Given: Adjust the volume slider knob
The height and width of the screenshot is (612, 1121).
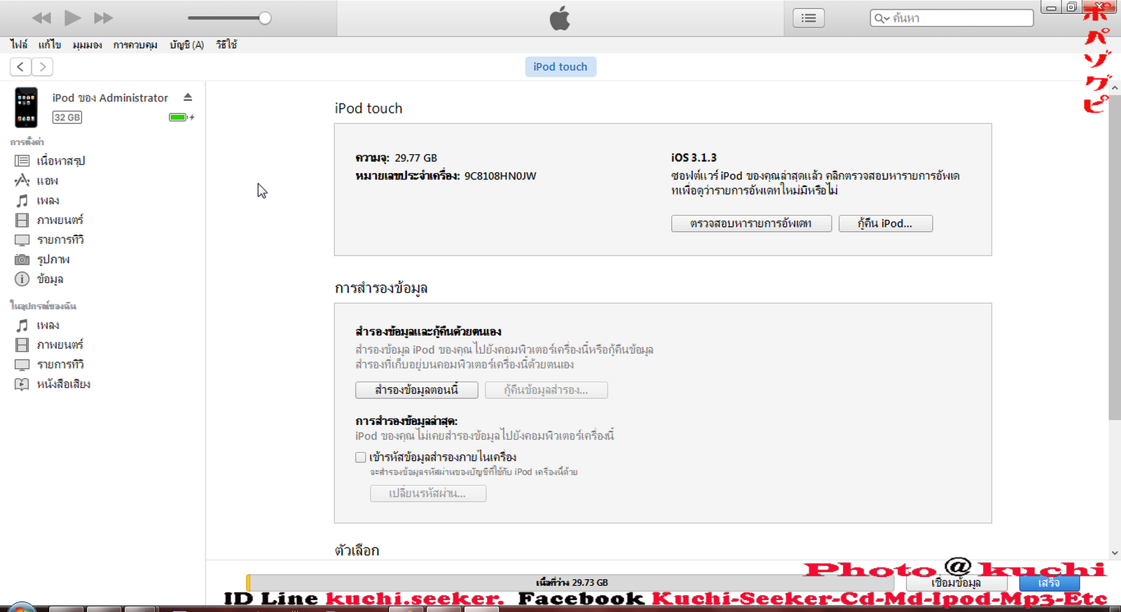Looking at the screenshot, I should click(265, 18).
